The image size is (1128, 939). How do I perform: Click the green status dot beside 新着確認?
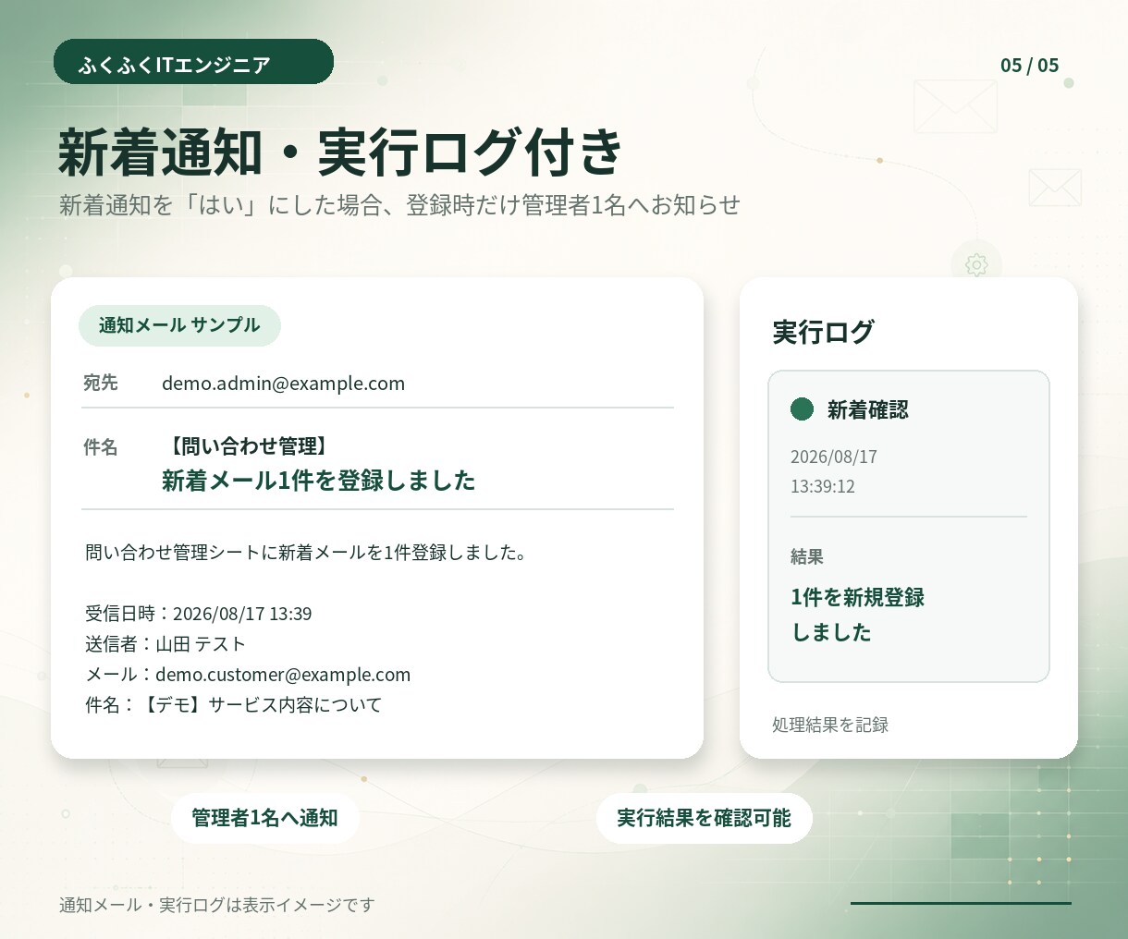pyautogui.click(x=802, y=409)
